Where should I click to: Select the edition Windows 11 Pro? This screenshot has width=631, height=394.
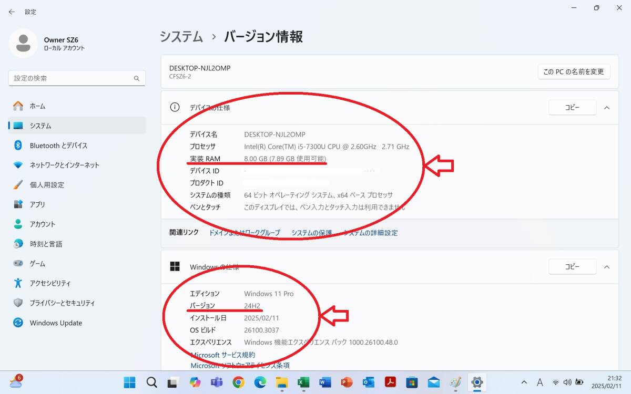click(269, 294)
